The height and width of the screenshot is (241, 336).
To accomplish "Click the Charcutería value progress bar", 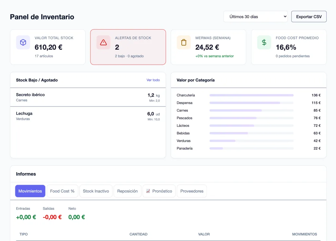I will point(251,95).
